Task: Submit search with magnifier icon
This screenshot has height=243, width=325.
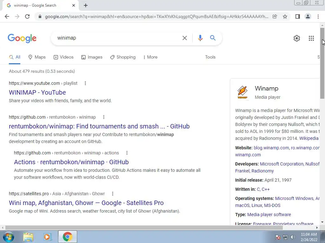Action: click(x=213, y=38)
